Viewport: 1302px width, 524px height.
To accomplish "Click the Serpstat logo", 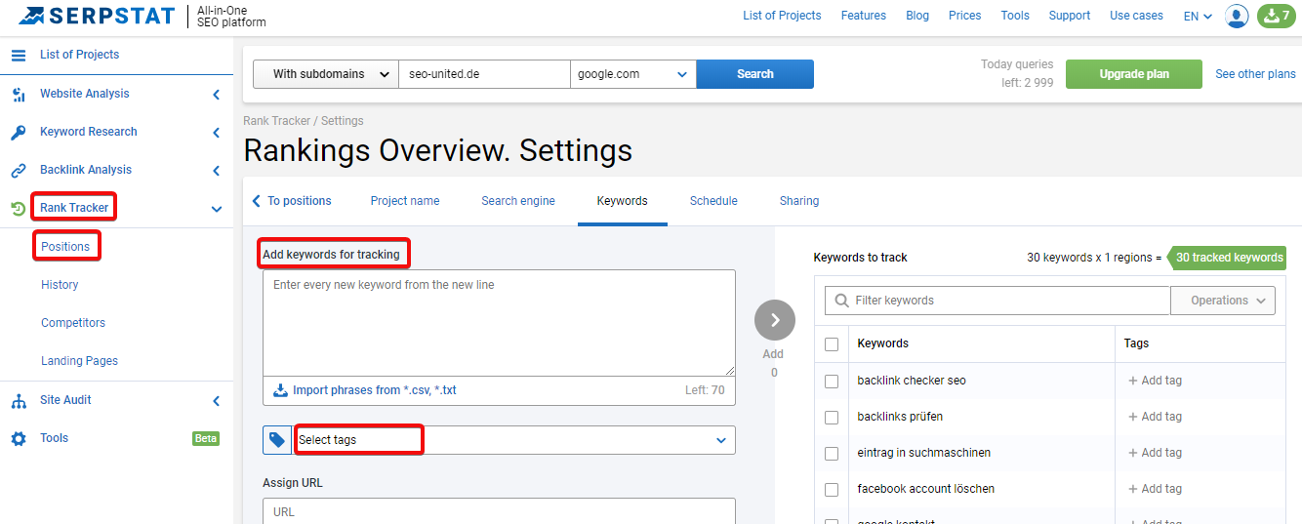I will point(96,16).
